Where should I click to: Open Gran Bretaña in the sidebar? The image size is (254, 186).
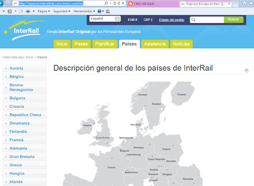point(25,157)
